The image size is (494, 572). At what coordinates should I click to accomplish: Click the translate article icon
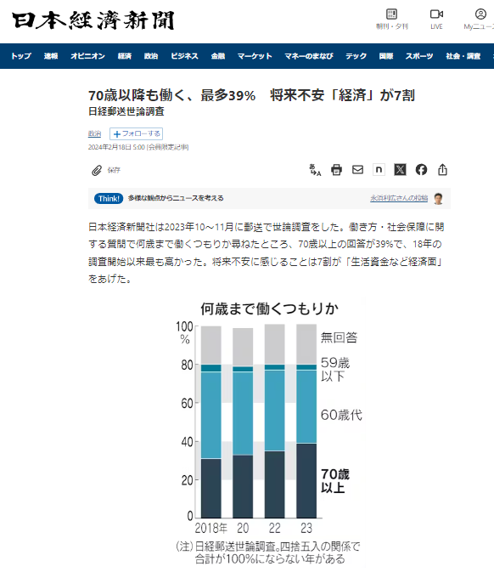coord(315,170)
